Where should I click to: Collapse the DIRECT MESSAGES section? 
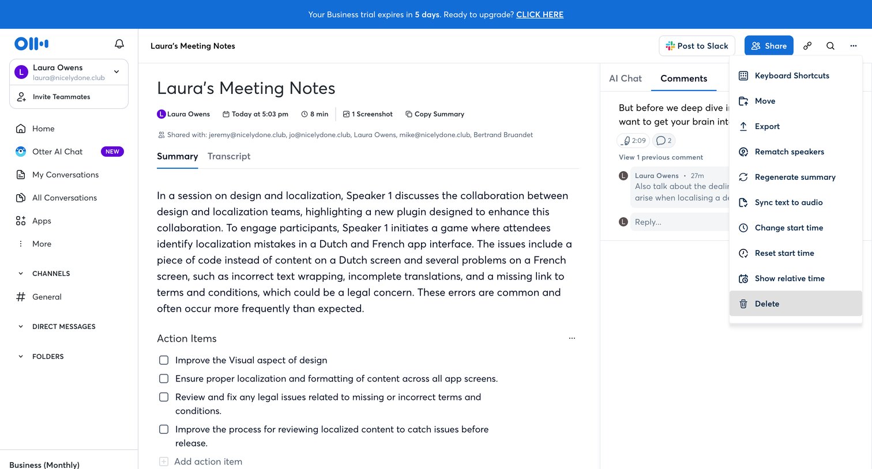click(21, 327)
